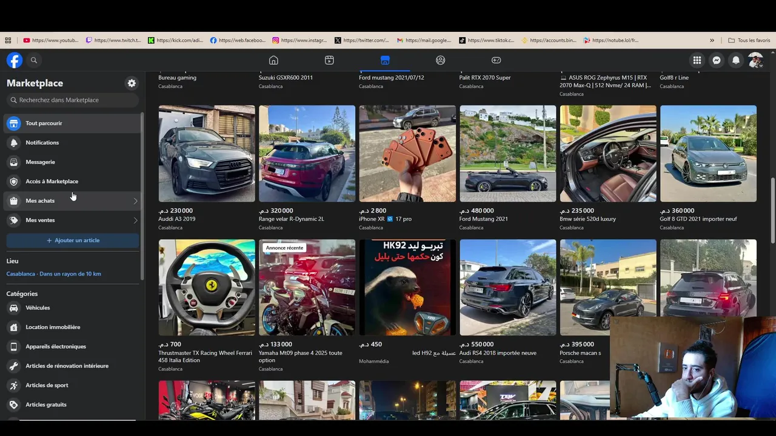Click the Articles gratuits tag icon
The height and width of the screenshot is (436, 776).
point(13,405)
